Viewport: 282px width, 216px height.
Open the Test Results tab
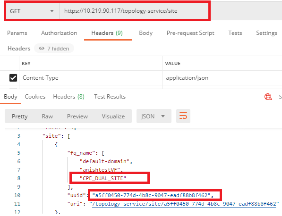[x=110, y=97]
